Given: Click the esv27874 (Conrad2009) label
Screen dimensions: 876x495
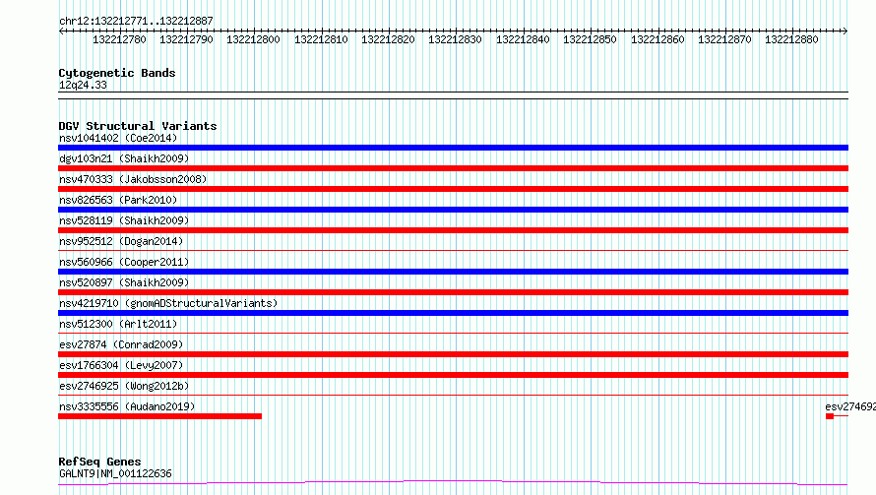Looking at the screenshot, I should [x=121, y=344].
